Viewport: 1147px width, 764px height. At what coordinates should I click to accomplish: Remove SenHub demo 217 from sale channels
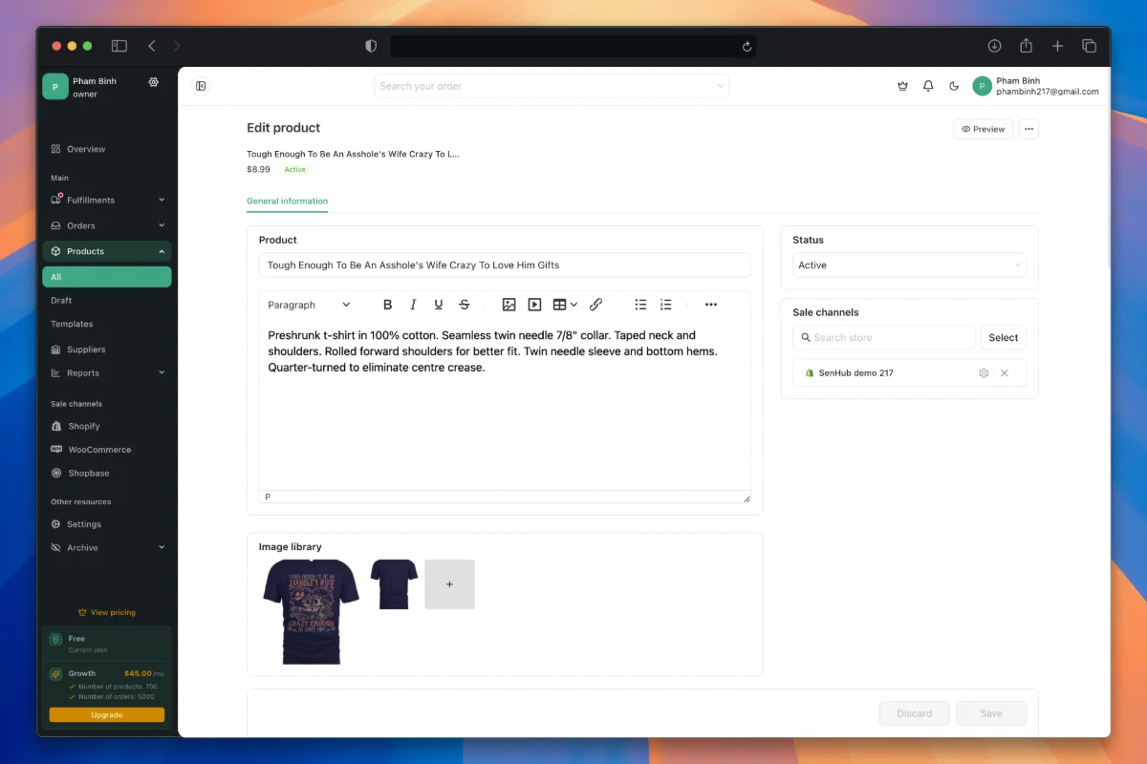[x=1004, y=372]
